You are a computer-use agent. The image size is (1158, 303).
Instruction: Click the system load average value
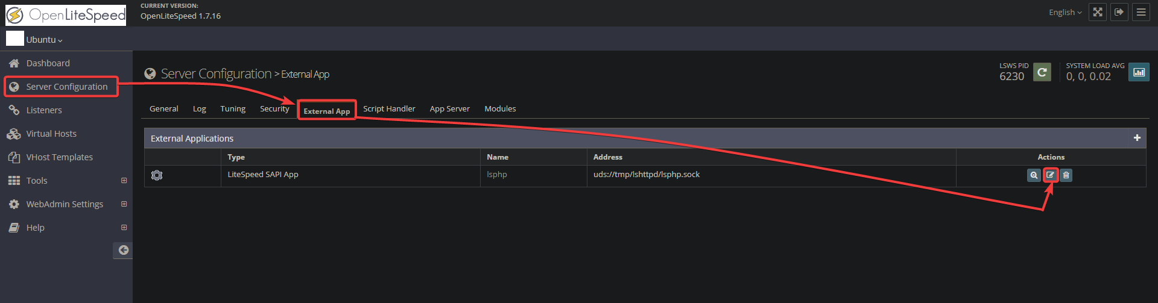pos(1088,77)
